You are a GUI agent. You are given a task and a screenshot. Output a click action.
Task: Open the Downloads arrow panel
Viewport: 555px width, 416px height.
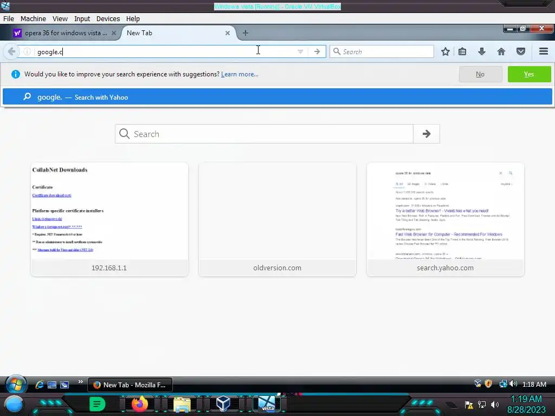pyautogui.click(x=482, y=51)
